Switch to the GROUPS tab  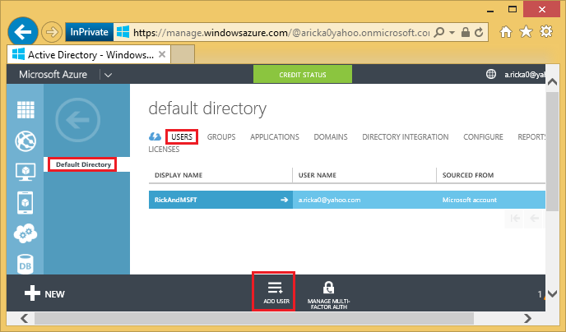coord(221,137)
